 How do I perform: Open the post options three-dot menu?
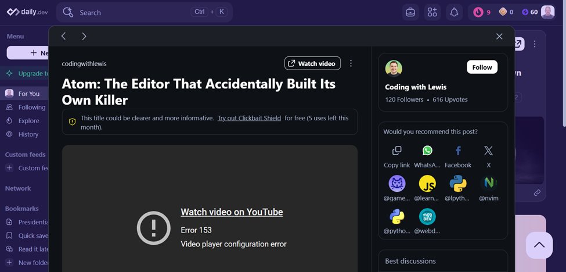[x=351, y=63]
